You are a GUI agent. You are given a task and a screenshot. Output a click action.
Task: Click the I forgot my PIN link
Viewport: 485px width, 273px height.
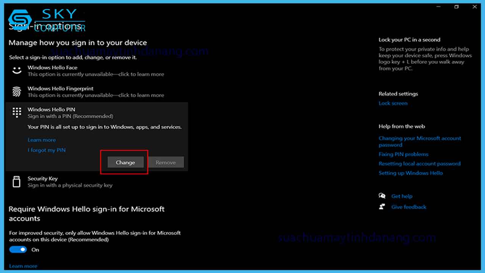coord(47,150)
